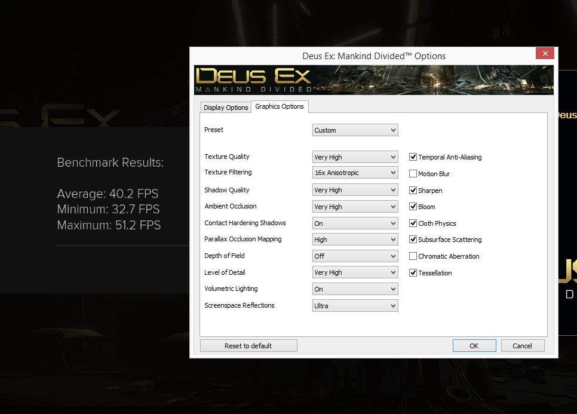The image size is (577, 414).
Task: Expand the Volumetric Lighting dropdown
Action: point(355,289)
